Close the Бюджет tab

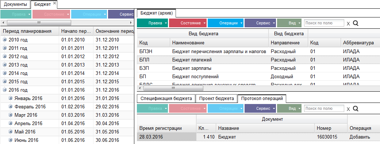pyautogui.click(x=54, y=3)
